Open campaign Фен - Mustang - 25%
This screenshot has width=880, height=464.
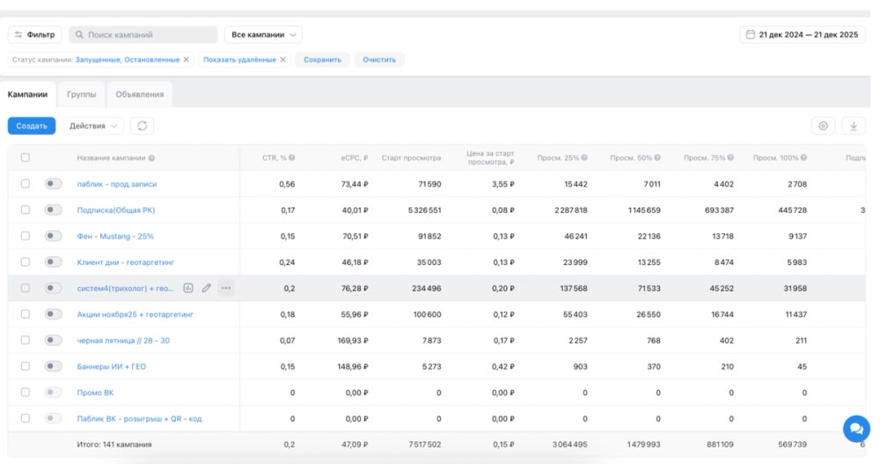click(x=115, y=237)
